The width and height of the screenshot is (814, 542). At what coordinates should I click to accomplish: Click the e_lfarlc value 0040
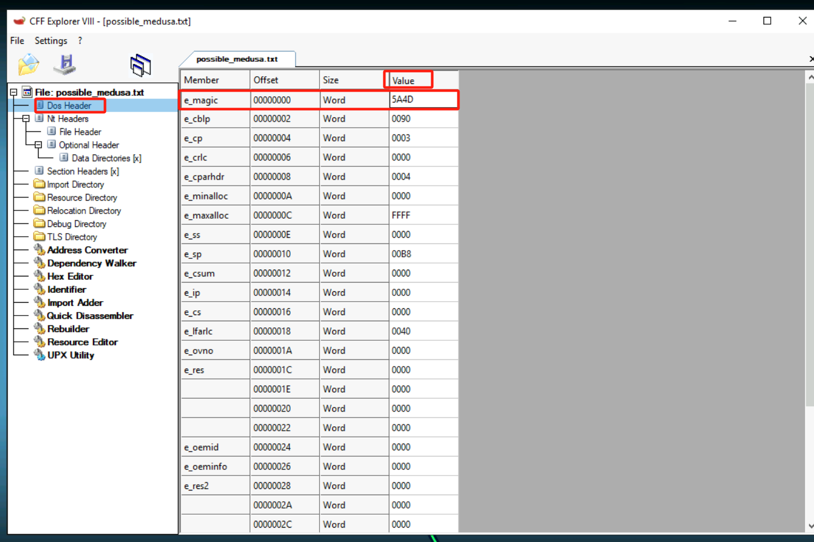423,331
